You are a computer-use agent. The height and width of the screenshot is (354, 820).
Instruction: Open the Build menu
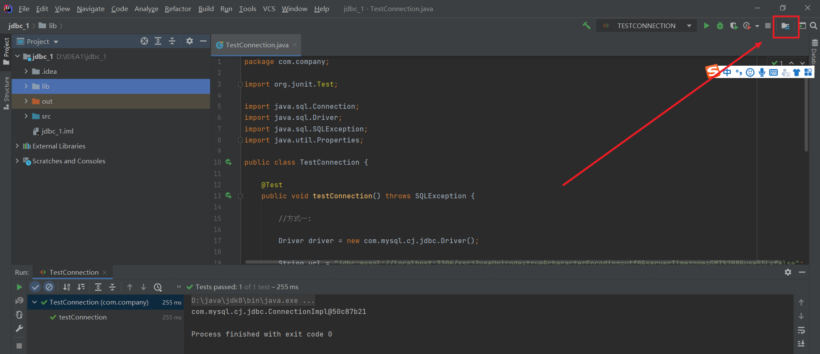click(x=206, y=9)
